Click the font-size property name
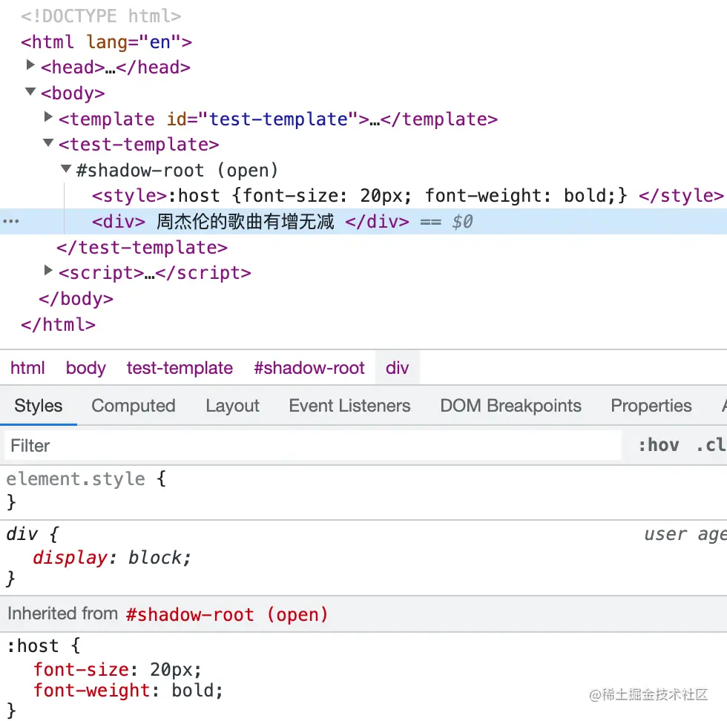 coord(81,670)
